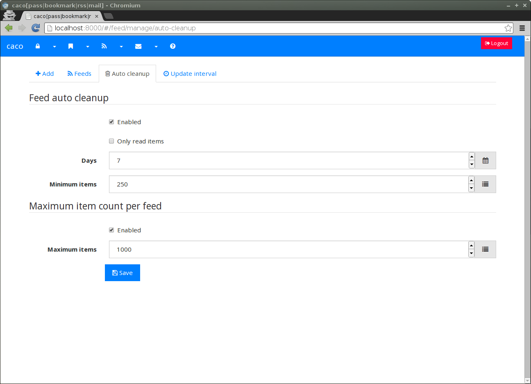Decrease Minimum items with down arrow
The image size is (531, 384).
[x=472, y=188]
